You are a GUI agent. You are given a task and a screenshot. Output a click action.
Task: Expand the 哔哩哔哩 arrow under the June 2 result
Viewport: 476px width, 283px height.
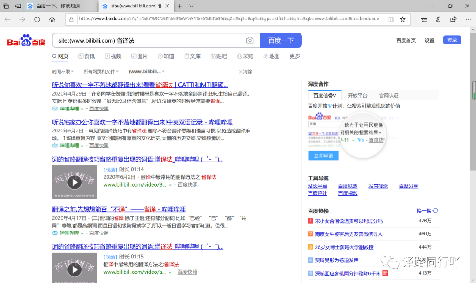coord(82,146)
